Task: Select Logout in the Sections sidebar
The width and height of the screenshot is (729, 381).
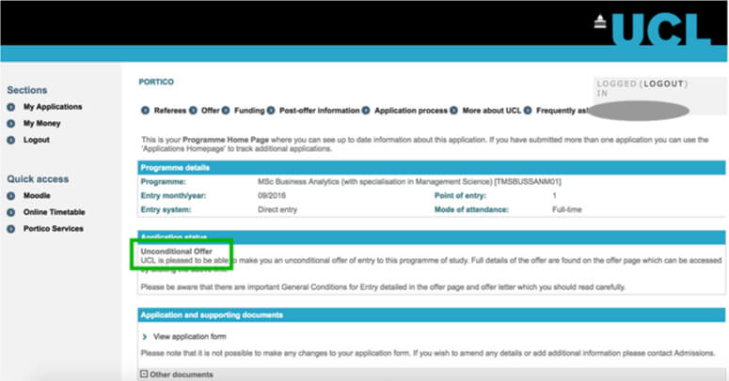Action: click(x=37, y=140)
